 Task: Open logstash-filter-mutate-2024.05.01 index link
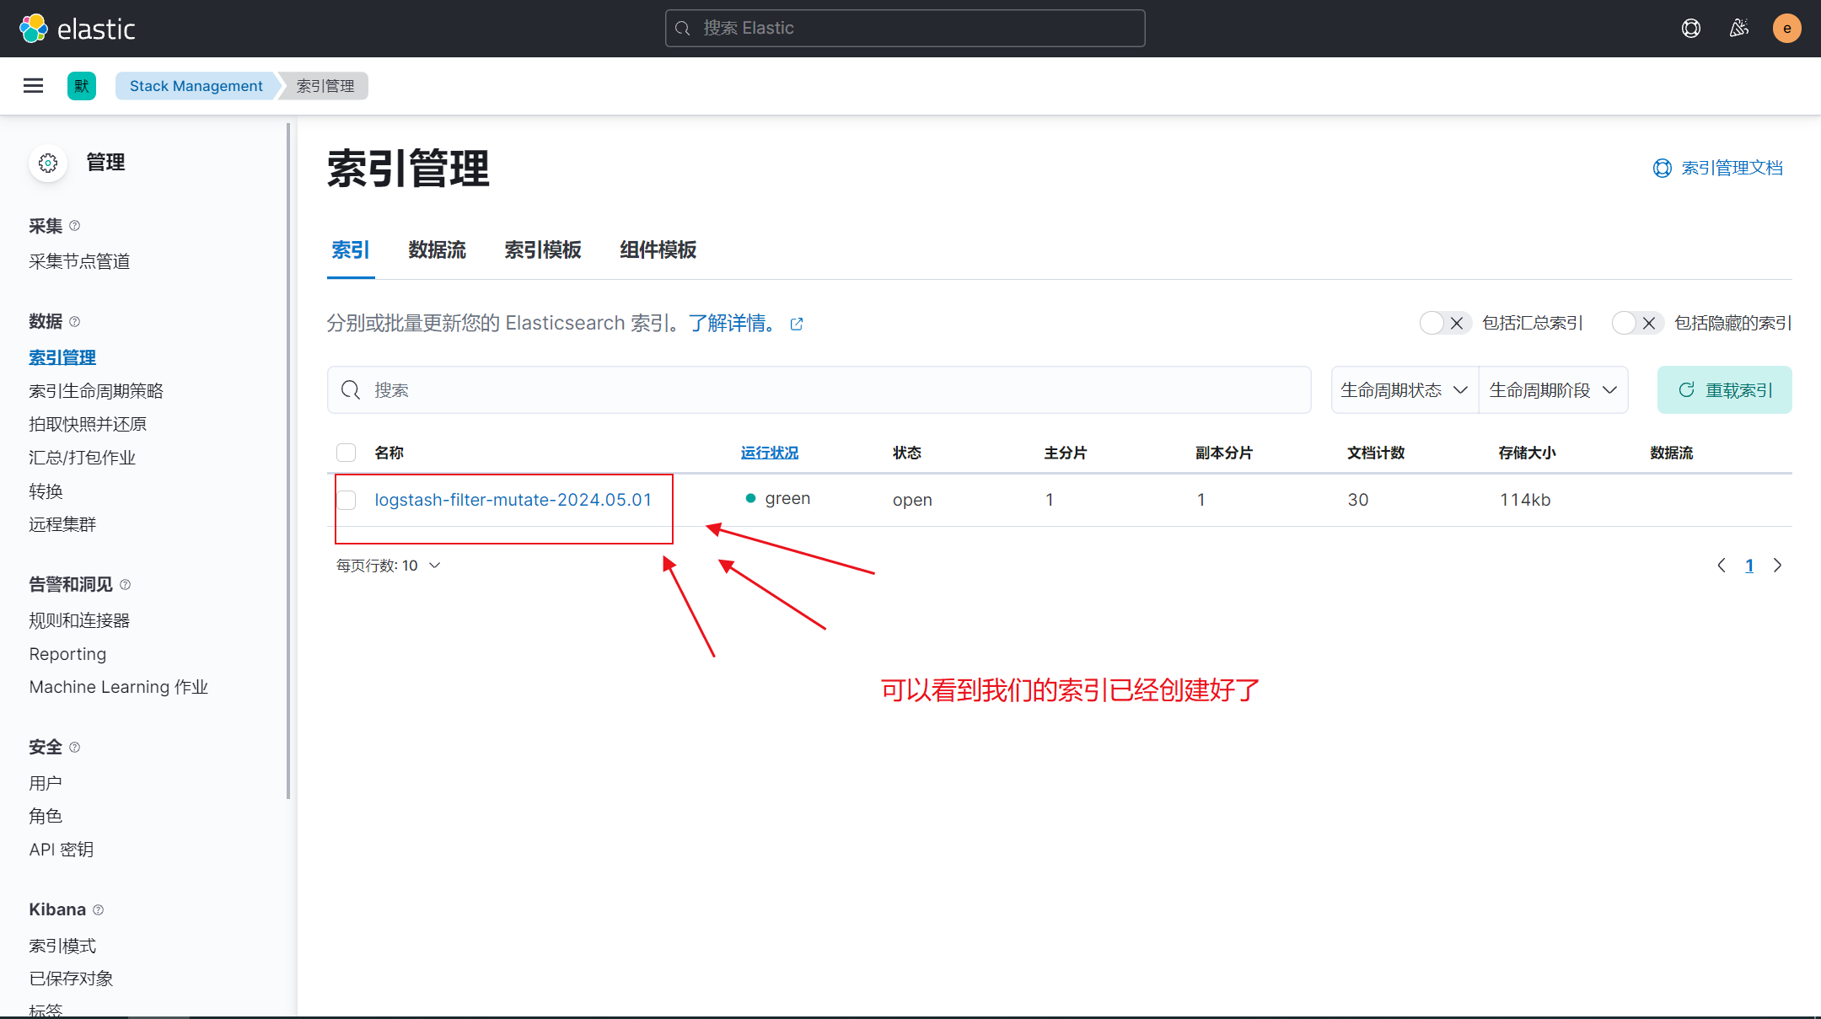[x=513, y=500]
